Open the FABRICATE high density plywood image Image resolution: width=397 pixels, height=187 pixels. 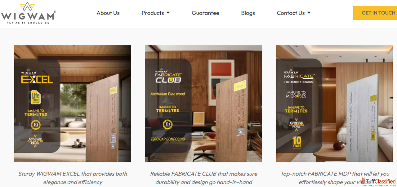334,103
